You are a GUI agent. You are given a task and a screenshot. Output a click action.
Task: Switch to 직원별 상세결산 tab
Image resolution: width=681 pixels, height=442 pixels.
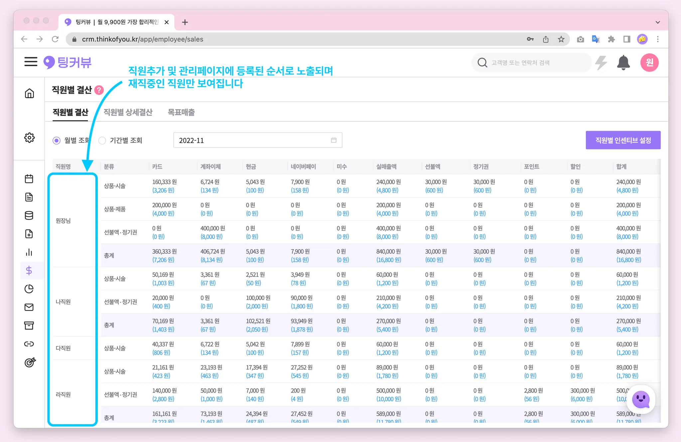click(x=128, y=112)
